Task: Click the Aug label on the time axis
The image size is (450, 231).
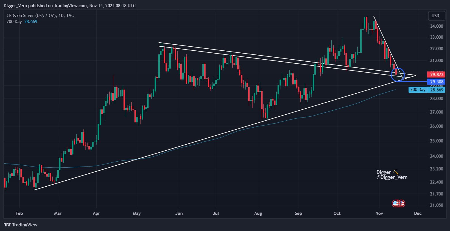Action: coord(258,213)
